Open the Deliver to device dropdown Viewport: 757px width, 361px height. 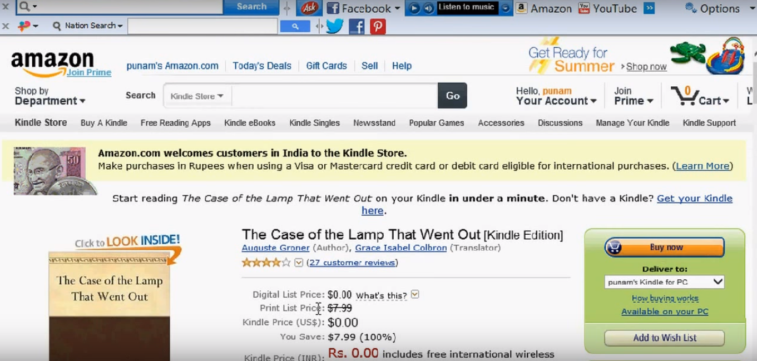point(664,282)
